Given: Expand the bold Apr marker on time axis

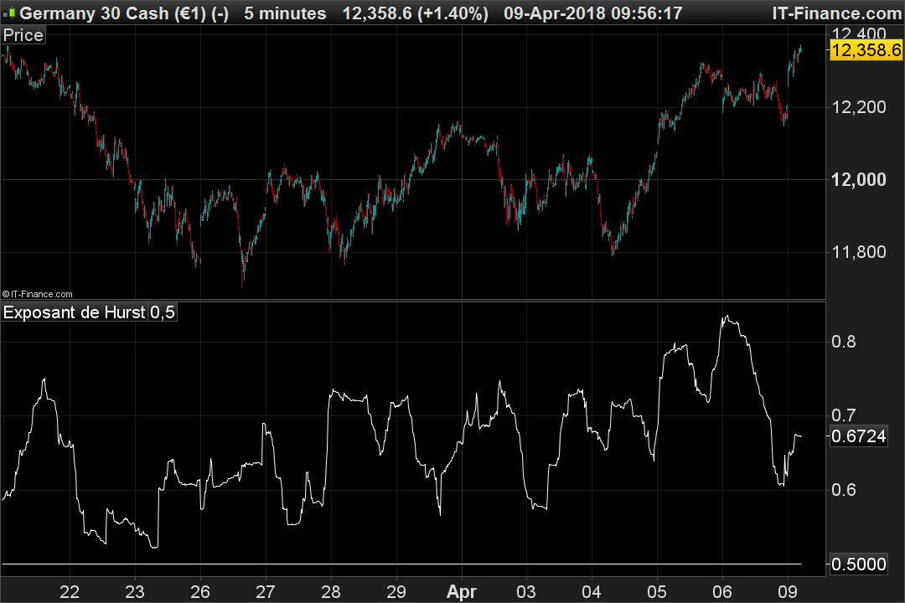Looking at the screenshot, I should [462, 591].
